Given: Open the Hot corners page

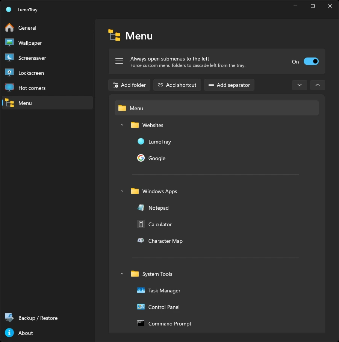Looking at the screenshot, I should tap(47, 88).
